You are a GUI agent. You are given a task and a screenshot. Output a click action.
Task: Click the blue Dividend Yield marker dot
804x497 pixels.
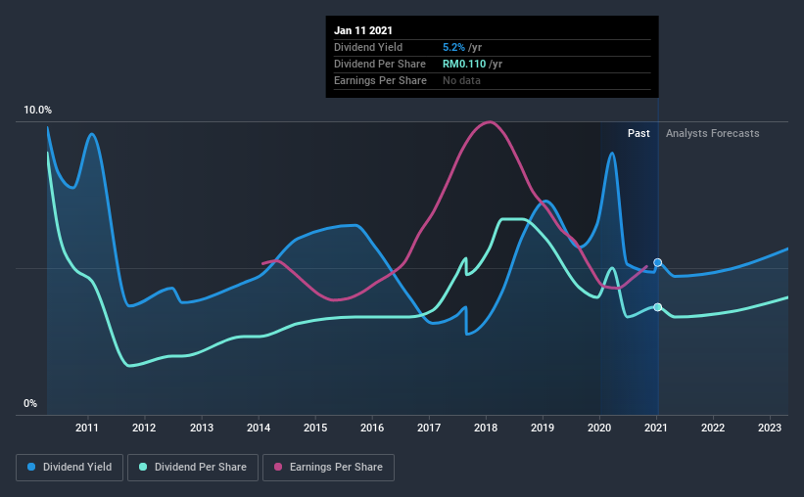[x=657, y=262]
